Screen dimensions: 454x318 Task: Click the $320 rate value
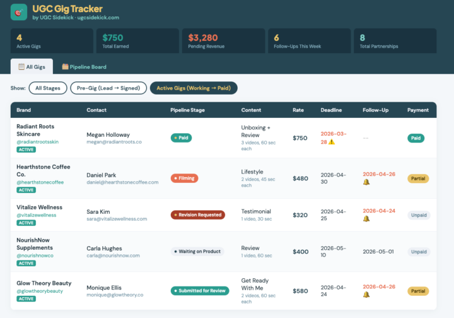(x=300, y=215)
